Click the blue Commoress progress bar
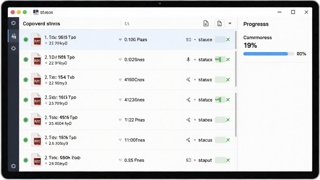The width and height of the screenshot is (320, 180). click(268, 54)
